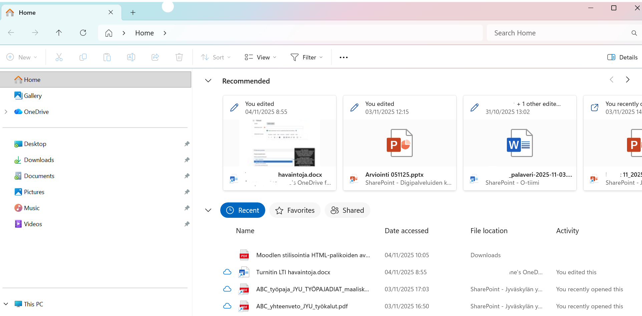
Task: Refresh the current folder view
Action: (83, 33)
